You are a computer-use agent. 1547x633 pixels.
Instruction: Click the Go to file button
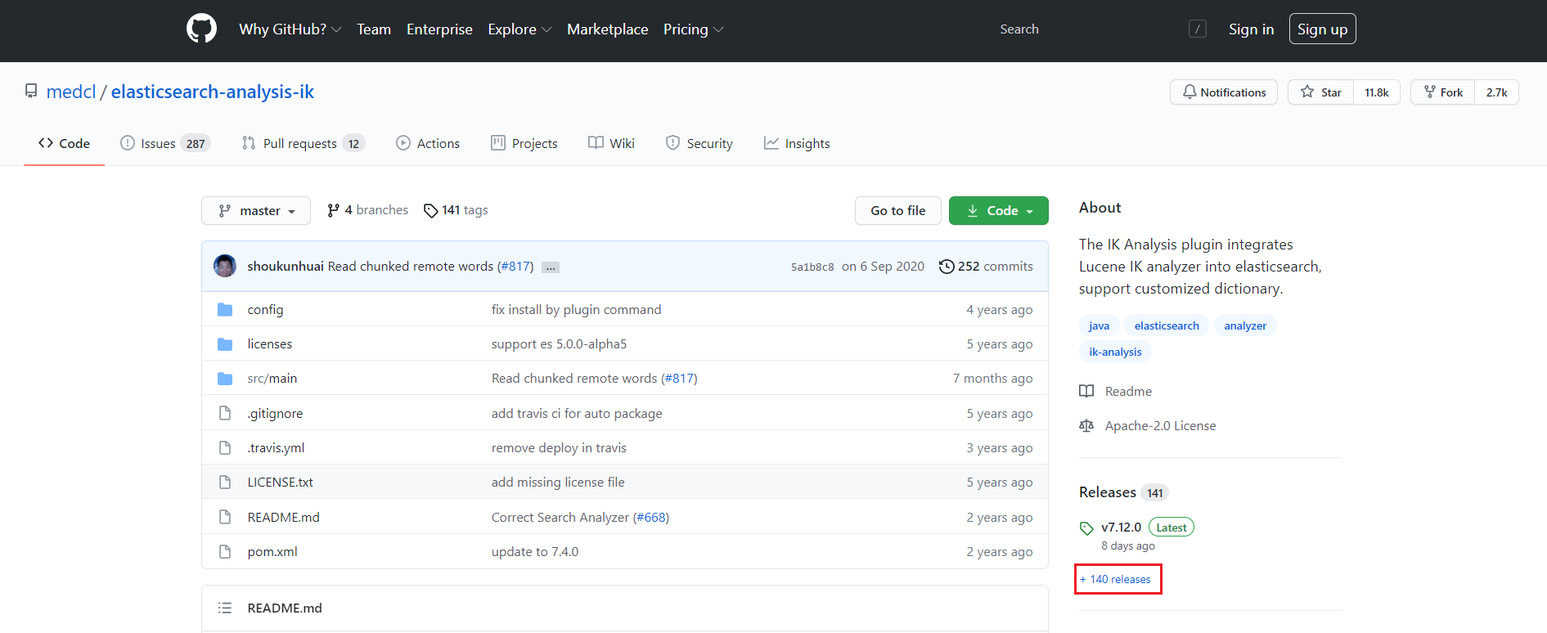[897, 210]
